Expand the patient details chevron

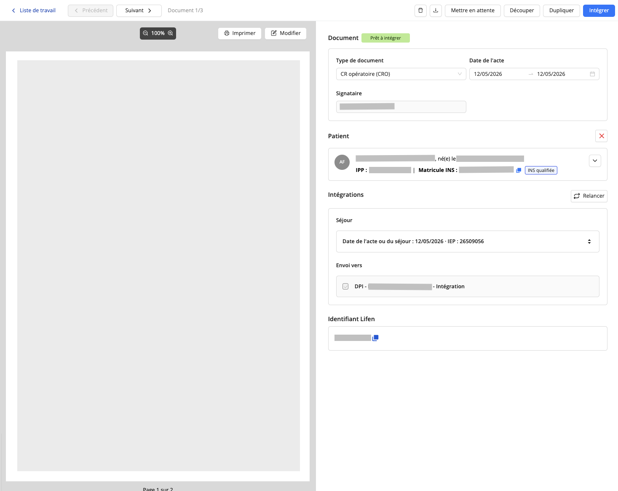[595, 161]
